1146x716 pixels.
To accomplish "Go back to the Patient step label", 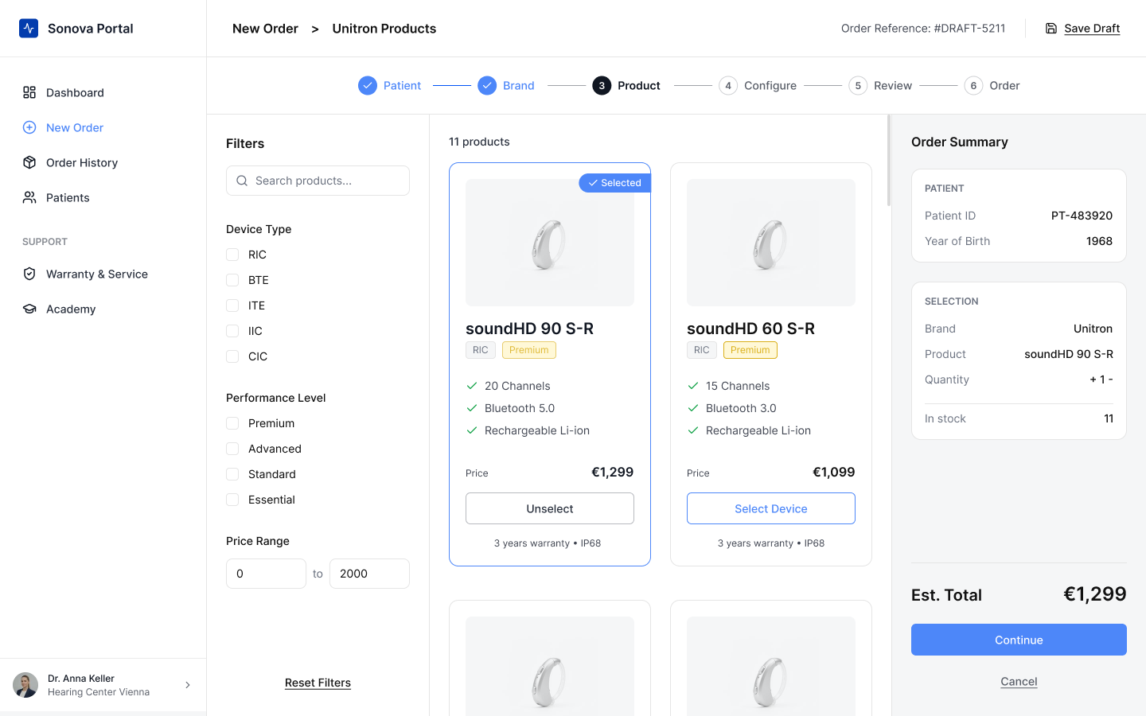I will click(402, 85).
